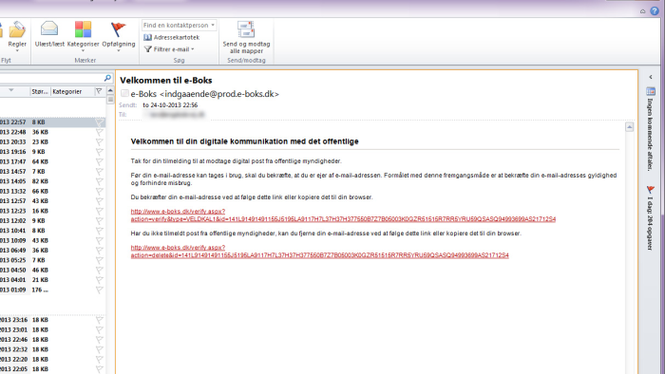Click the sent date to 24-10-2013 22:56
This screenshot has width=665, height=374.
170,105
